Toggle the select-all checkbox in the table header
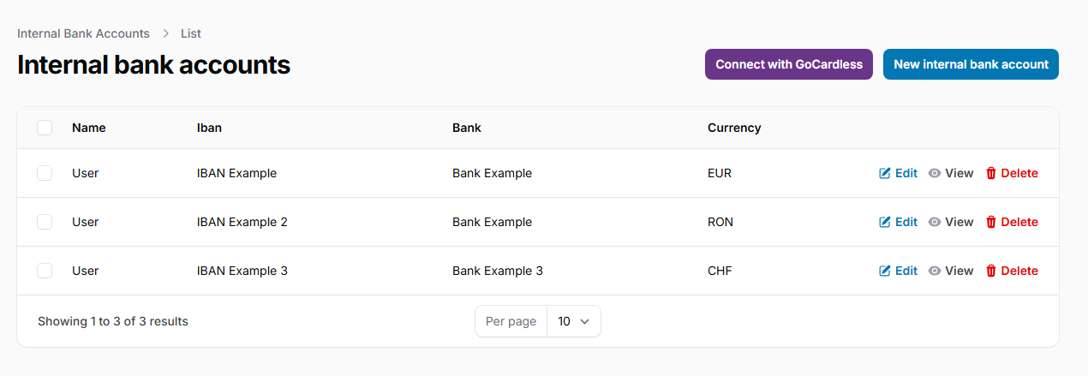Screen dimensions: 1088x376 pos(45,128)
